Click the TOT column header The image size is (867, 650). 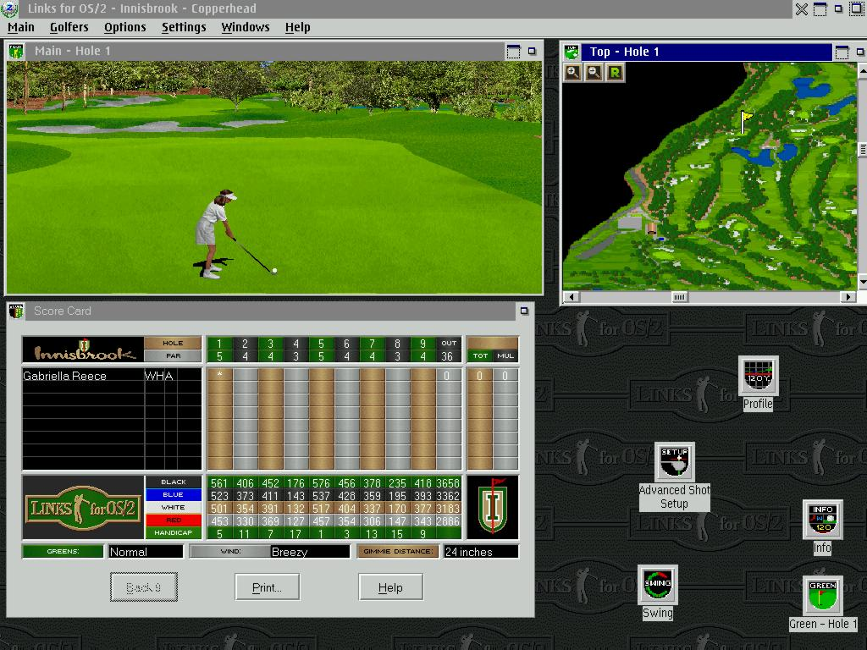pos(480,356)
